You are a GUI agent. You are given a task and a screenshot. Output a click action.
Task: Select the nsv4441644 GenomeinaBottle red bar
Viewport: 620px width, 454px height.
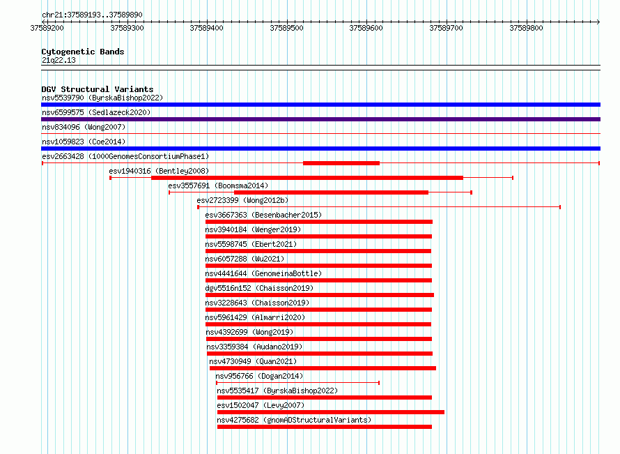[x=318, y=280]
